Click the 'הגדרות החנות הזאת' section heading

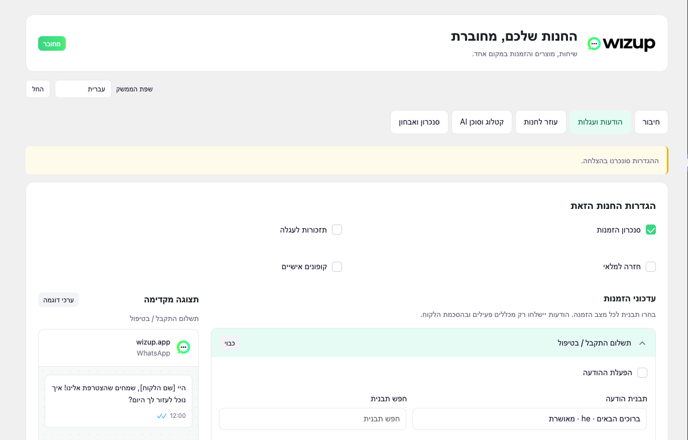pos(613,206)
